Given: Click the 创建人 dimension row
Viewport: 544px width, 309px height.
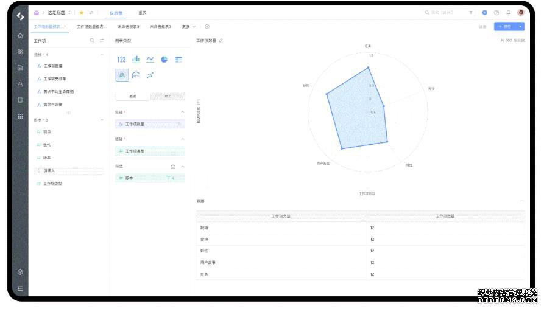Looking at the screenshot, I should (x=69, y=171).
